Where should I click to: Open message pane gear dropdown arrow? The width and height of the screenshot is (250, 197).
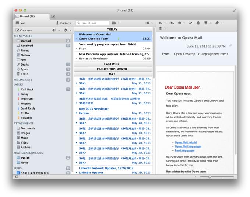(x=165, y=28)
